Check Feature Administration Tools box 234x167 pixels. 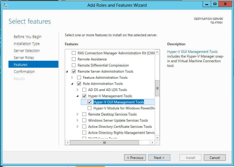(x=79, y=77)
